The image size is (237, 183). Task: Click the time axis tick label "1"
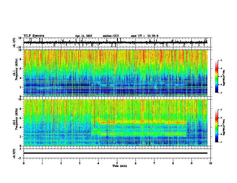pos(42,163)
